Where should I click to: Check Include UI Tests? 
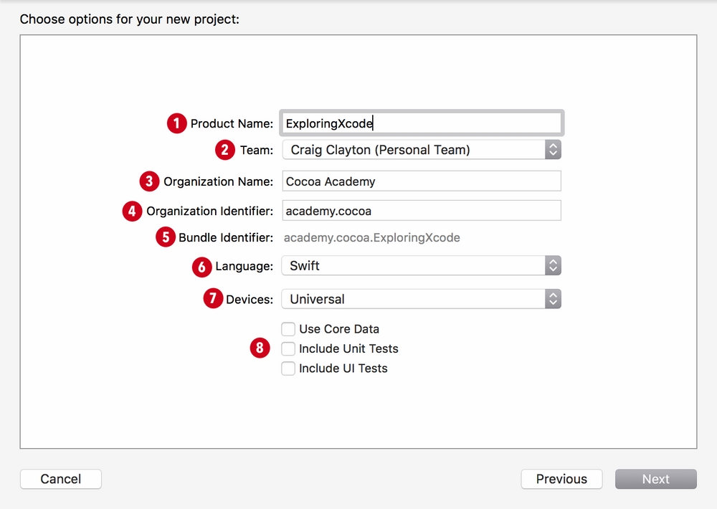coord(288,368)
